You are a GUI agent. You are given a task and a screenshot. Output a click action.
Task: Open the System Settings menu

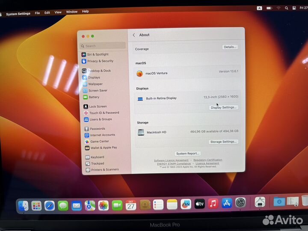pos(18,14)
